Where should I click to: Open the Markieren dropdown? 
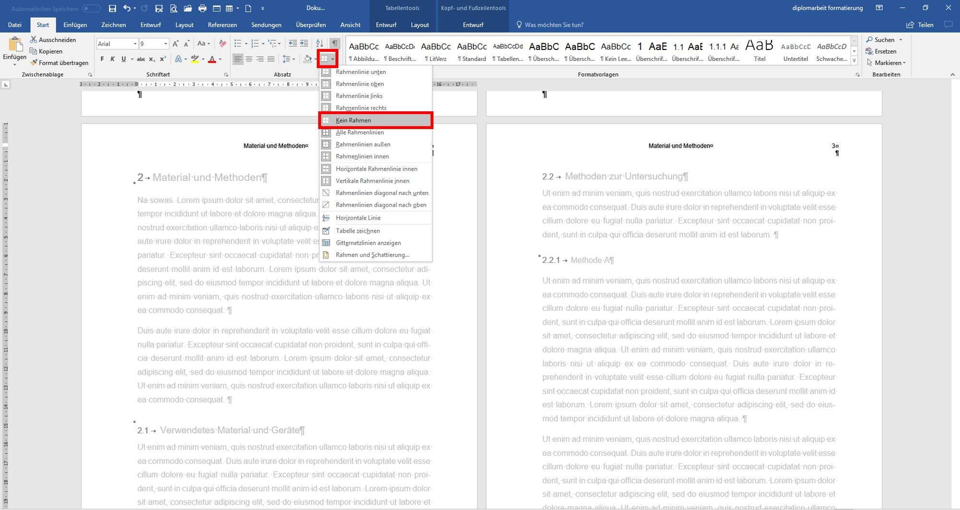pyautogui.click(x=886, y=63)
